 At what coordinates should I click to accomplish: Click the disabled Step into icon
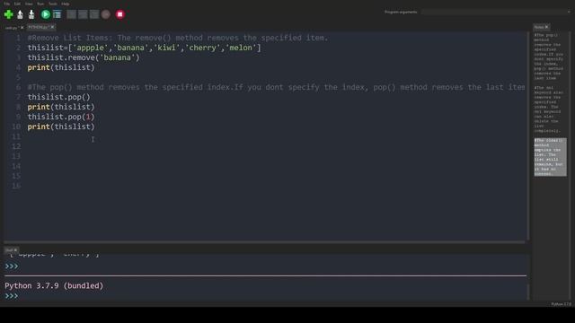[83, 14]
